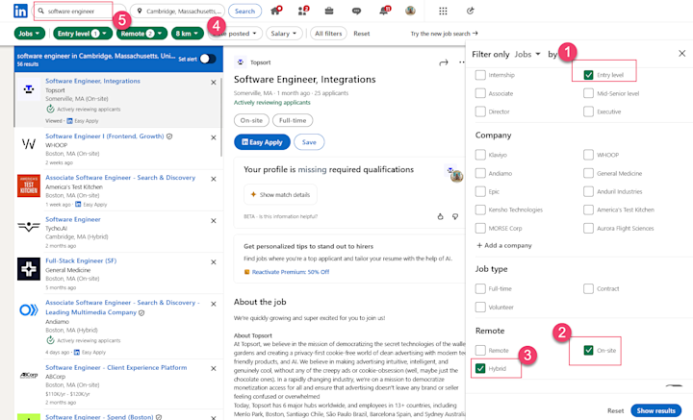This screenshot has height=420, width=693.
Task: Click thumbs up on match feedback
Action: click(x=440, y=216)
